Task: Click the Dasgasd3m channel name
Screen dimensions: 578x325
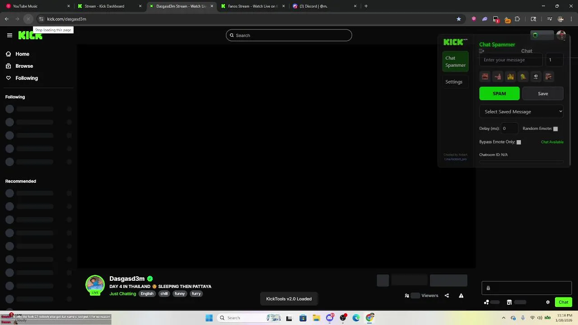Action: coord(127,279)
